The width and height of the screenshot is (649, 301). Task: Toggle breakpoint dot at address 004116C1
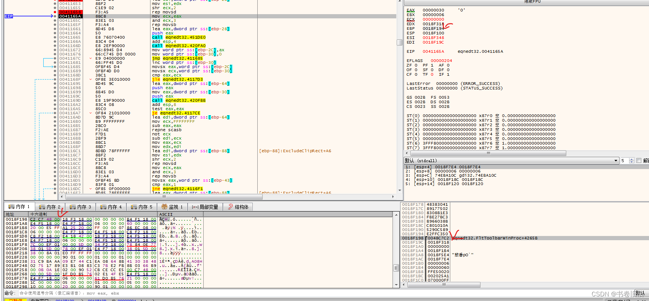[x=55, y=151]
